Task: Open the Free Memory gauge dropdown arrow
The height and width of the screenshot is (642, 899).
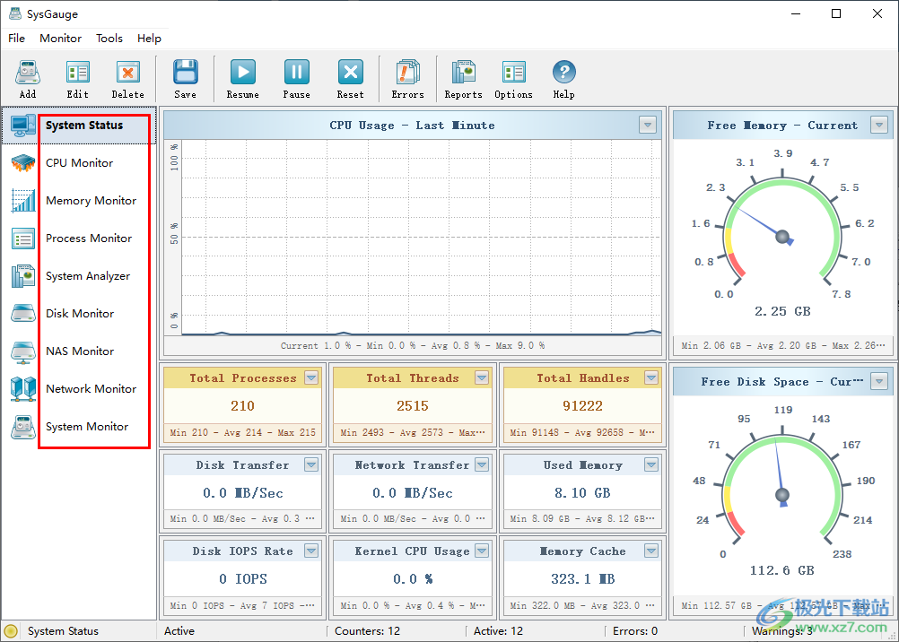Action: 879,125
